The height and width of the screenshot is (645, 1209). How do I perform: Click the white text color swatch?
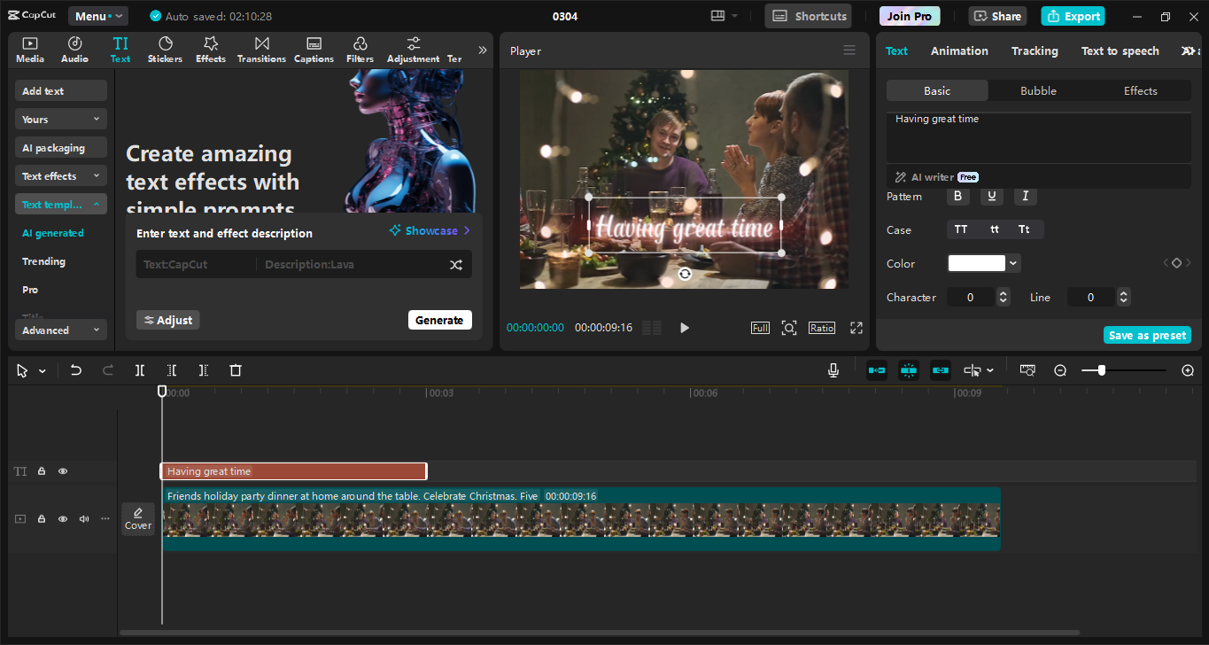pos(976,263)
